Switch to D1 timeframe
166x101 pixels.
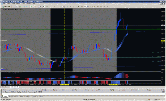(101, 7)
